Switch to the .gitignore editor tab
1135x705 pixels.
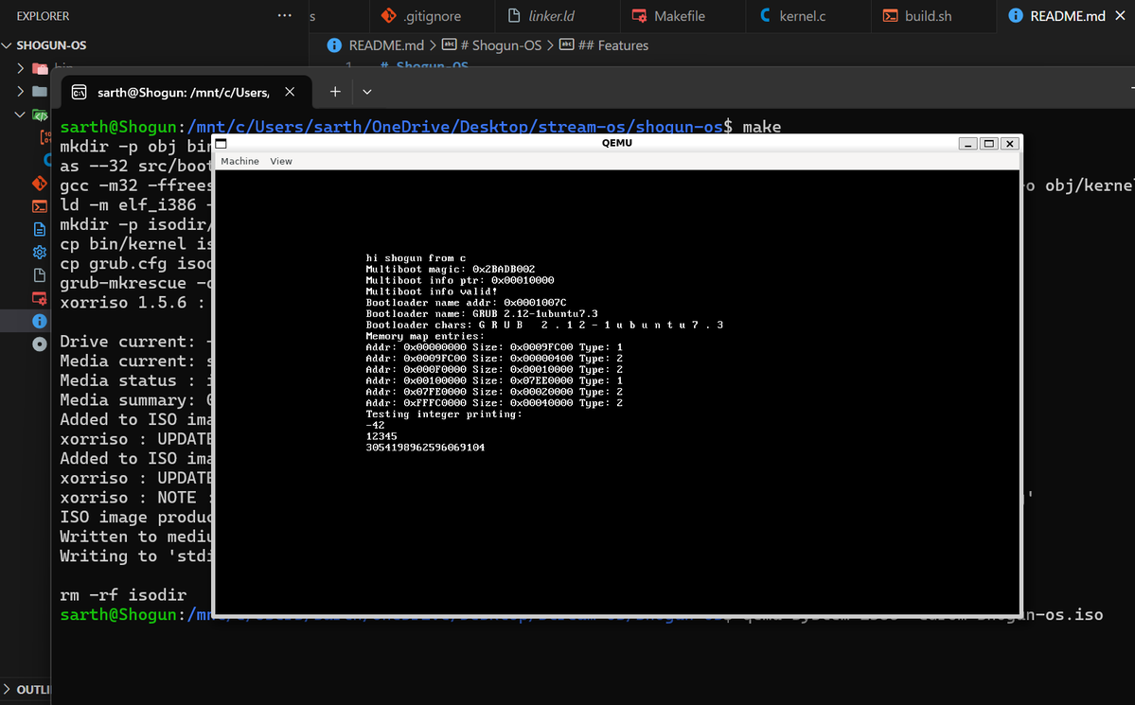[x=432, y=16]
